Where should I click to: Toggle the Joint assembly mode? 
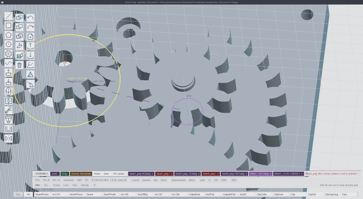click(54, 174)
